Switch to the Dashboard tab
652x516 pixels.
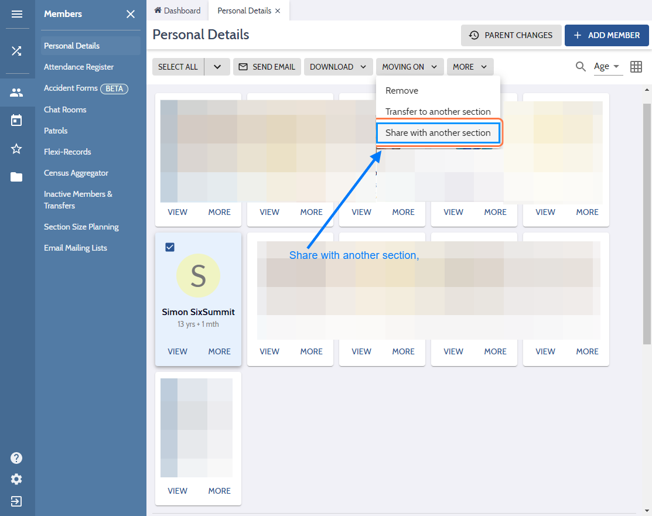(x=177, y=11)
